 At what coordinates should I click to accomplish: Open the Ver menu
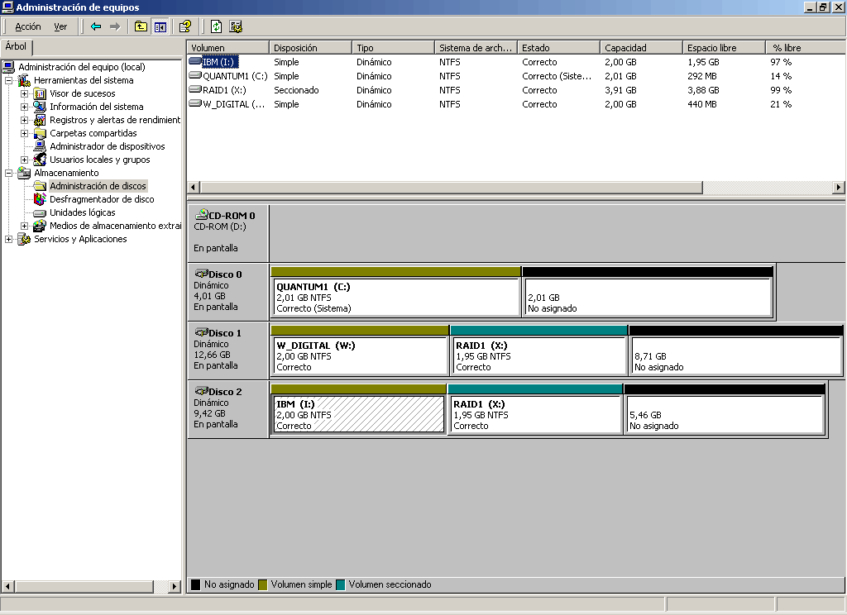(x=60, y=26)
